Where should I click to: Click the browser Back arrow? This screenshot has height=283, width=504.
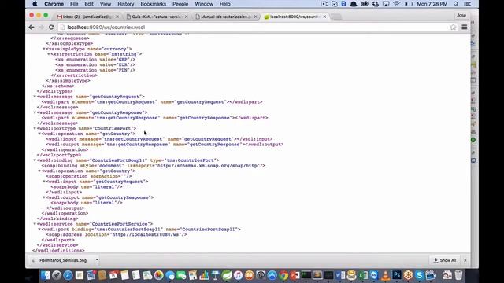pos(31,28)
